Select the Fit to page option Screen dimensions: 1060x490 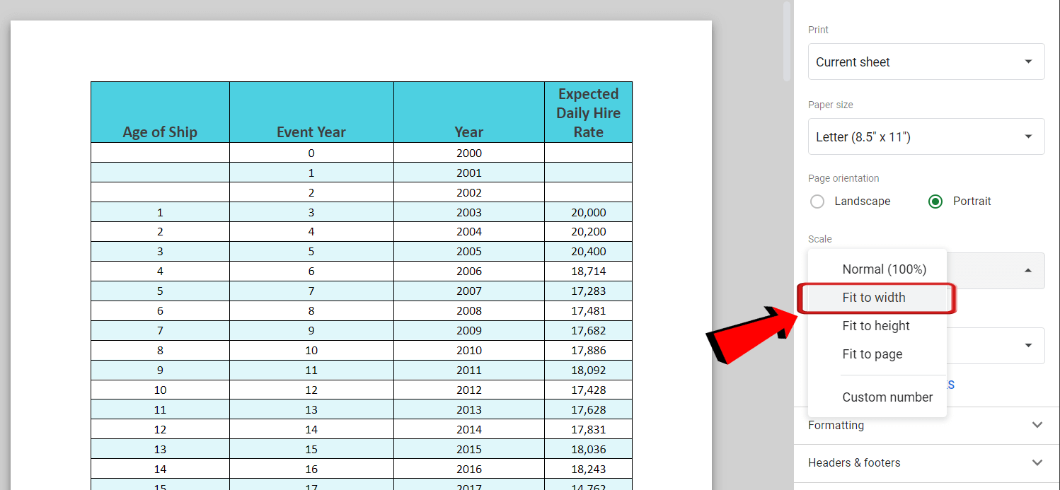tap(872, 354)
